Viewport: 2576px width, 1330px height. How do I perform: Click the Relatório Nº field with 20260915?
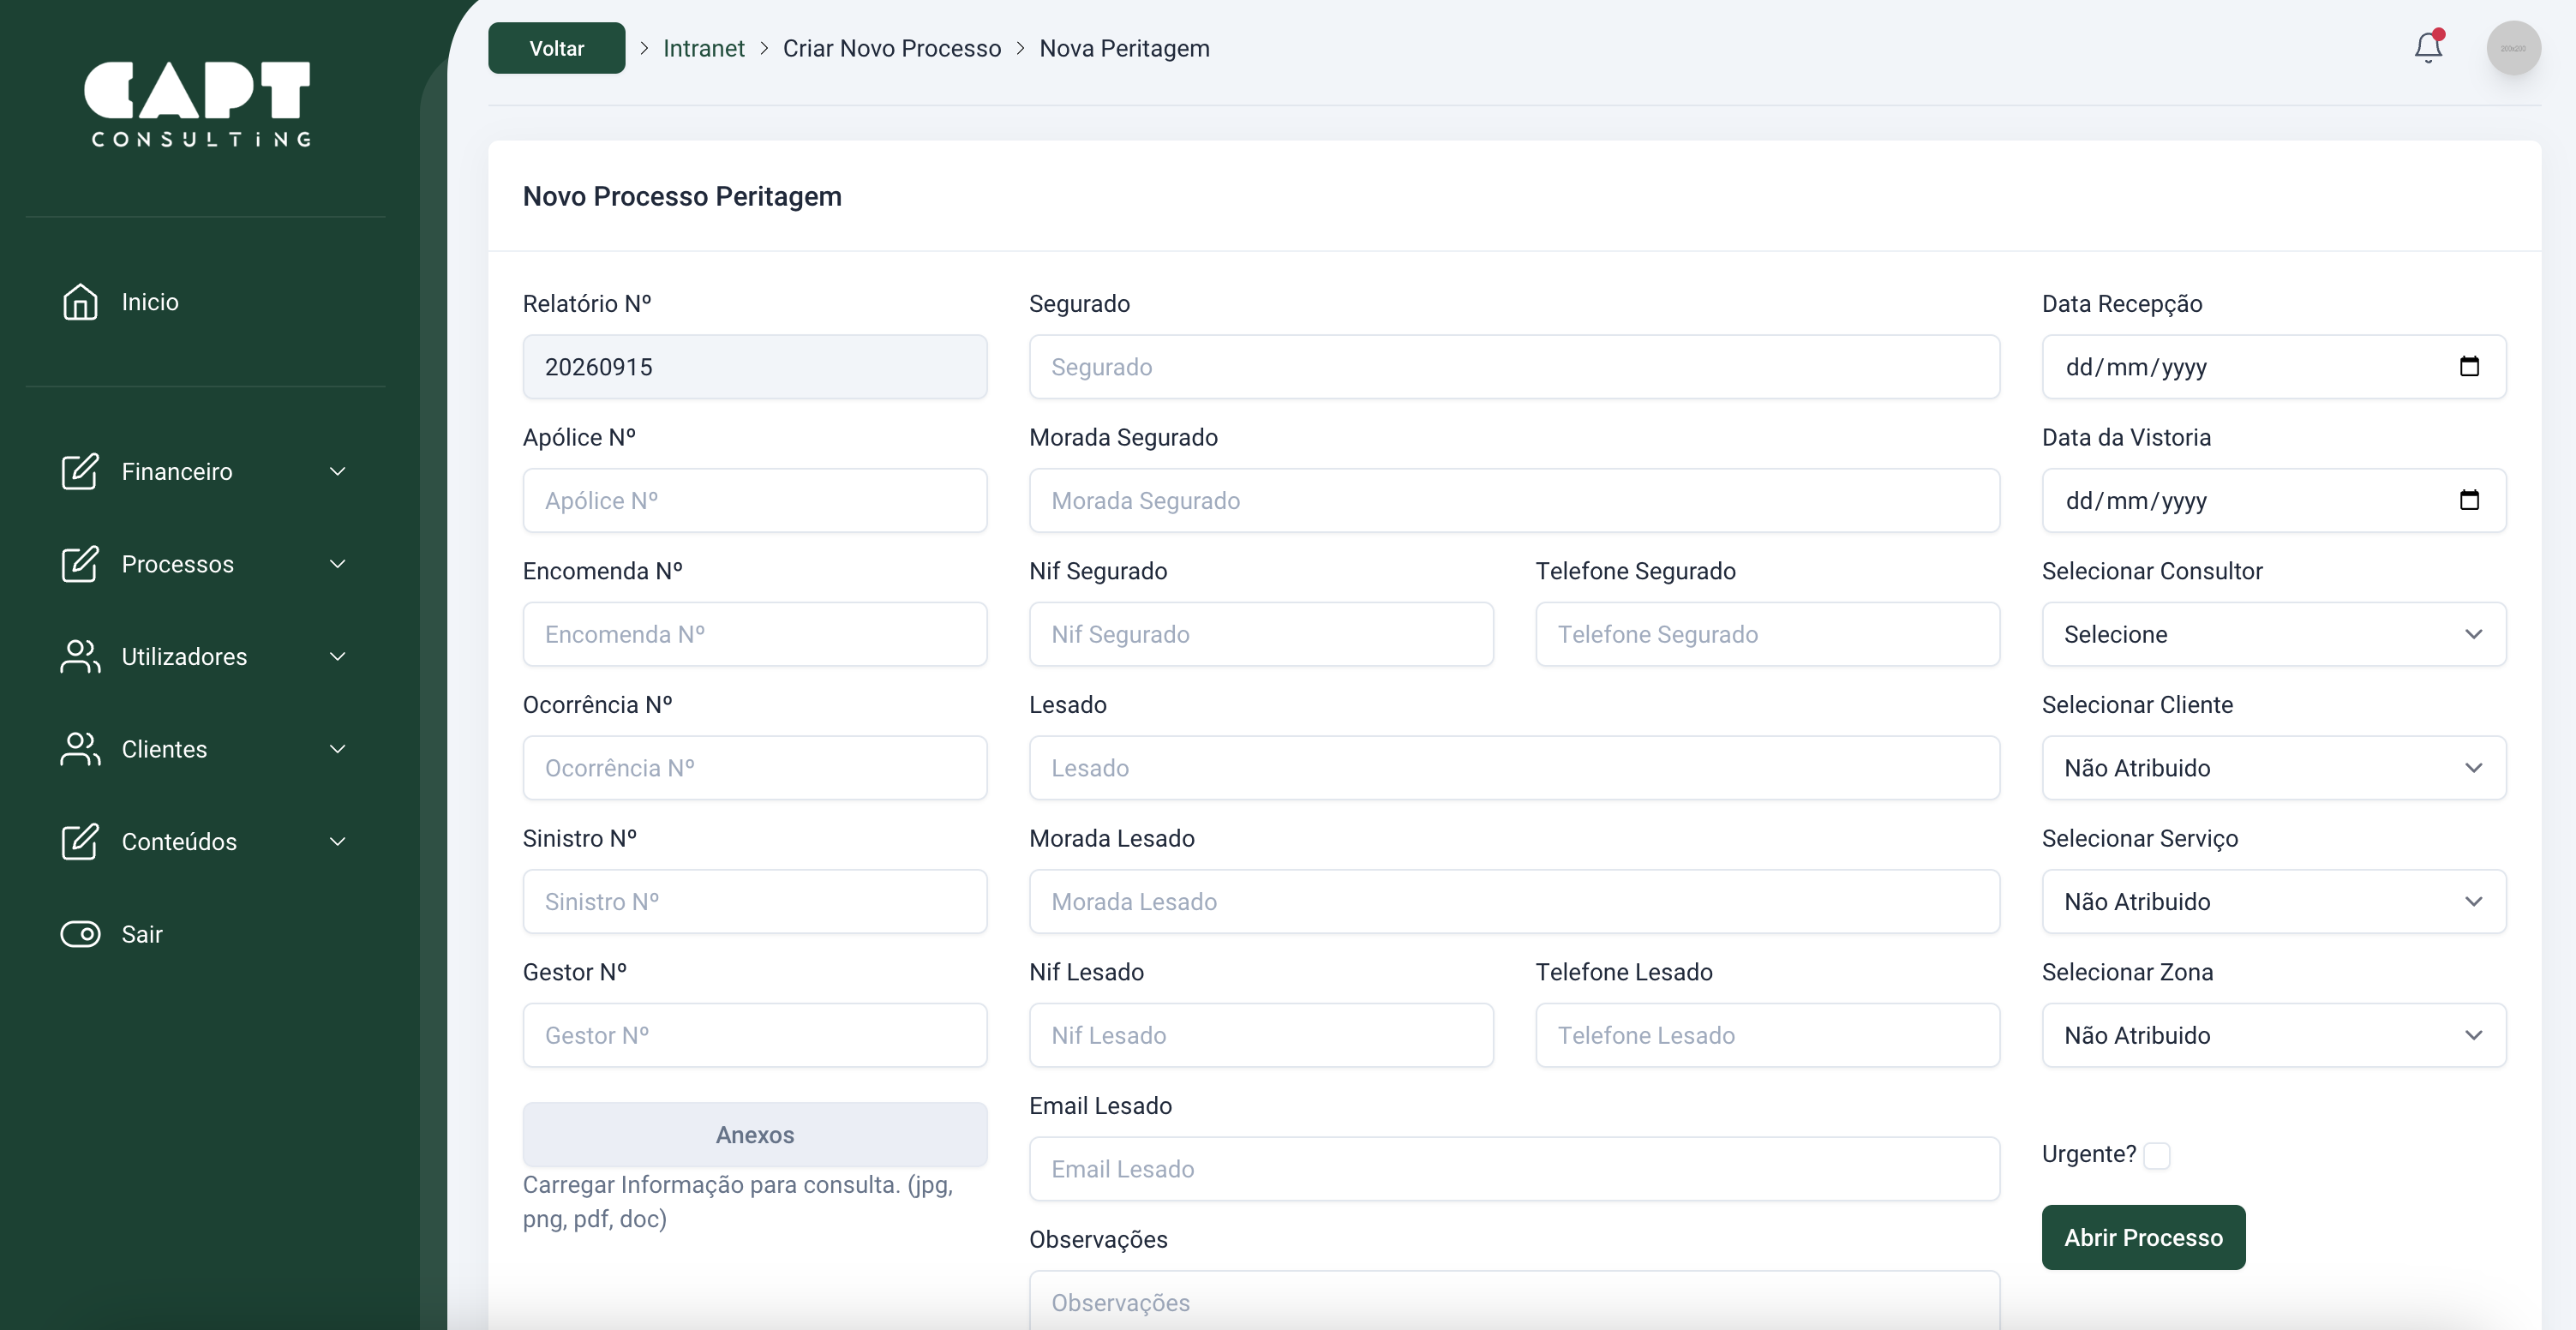754,367
